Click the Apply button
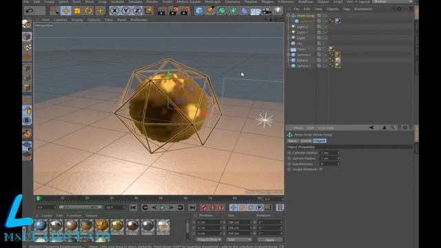 (269, 240)
